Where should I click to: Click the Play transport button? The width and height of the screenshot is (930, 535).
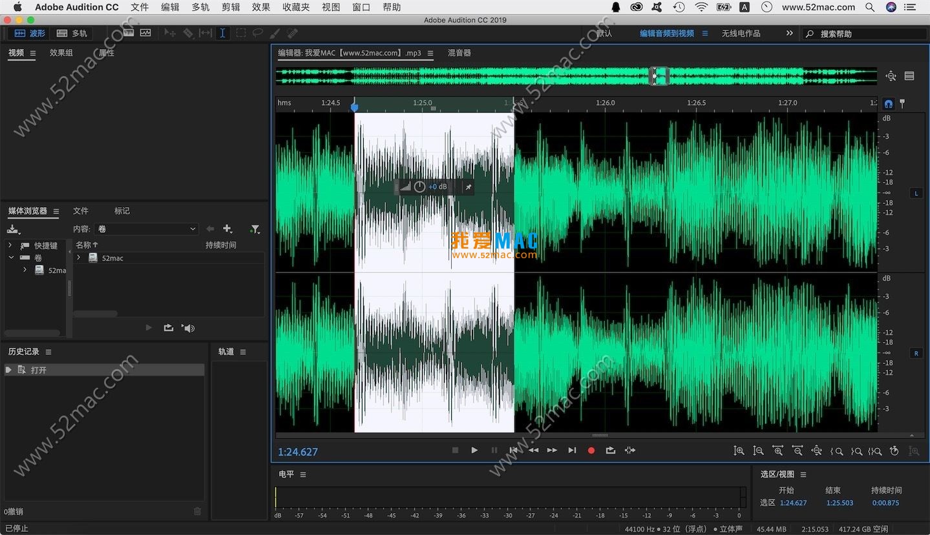pyautogui.click(x=474, y=450)
